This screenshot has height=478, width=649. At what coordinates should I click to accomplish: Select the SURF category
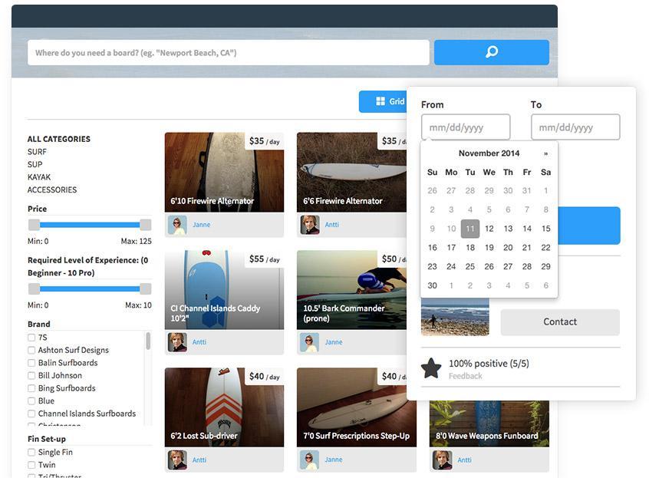(x=37, y=152)
